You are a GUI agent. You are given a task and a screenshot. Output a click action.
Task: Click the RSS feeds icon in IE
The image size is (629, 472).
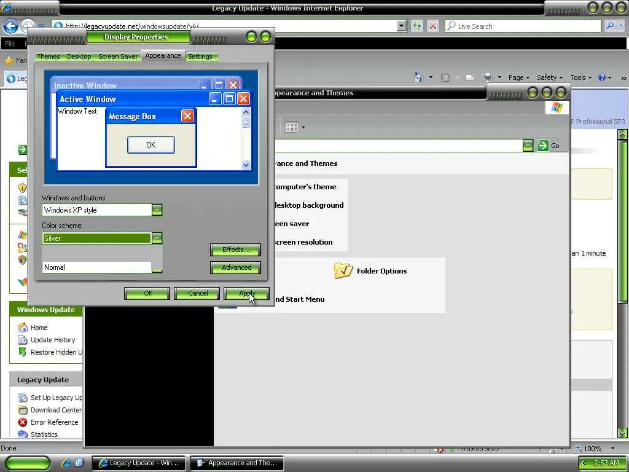(x=445, y=77)
